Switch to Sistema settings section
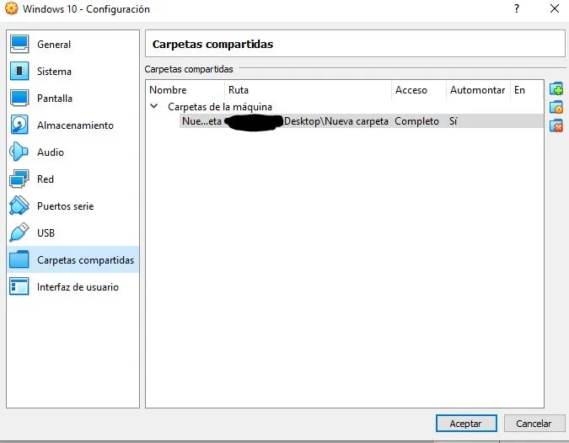The height and width of the screenshot is (443, 569). tap(73, 72)
